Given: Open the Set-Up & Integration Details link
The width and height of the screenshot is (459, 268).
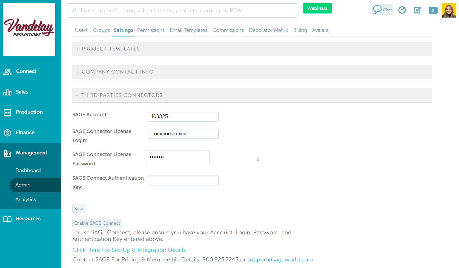Looking at the screenshot, I should point(129,250).
